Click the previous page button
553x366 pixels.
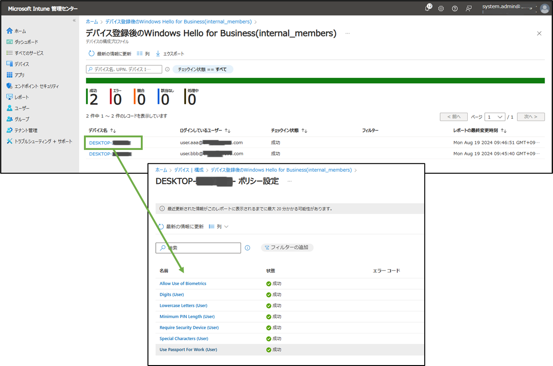coord(454,117)
